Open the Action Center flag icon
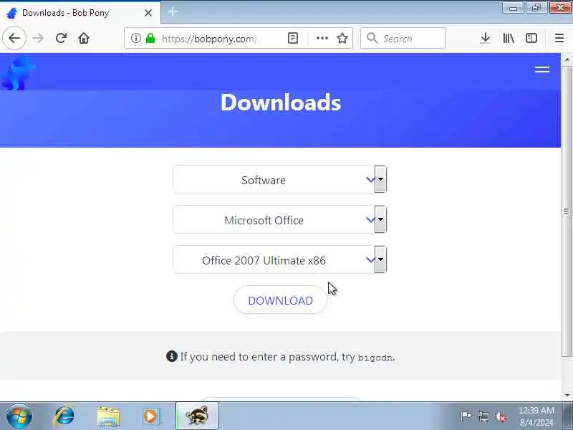The image size is (573, 430). (466, 416)
